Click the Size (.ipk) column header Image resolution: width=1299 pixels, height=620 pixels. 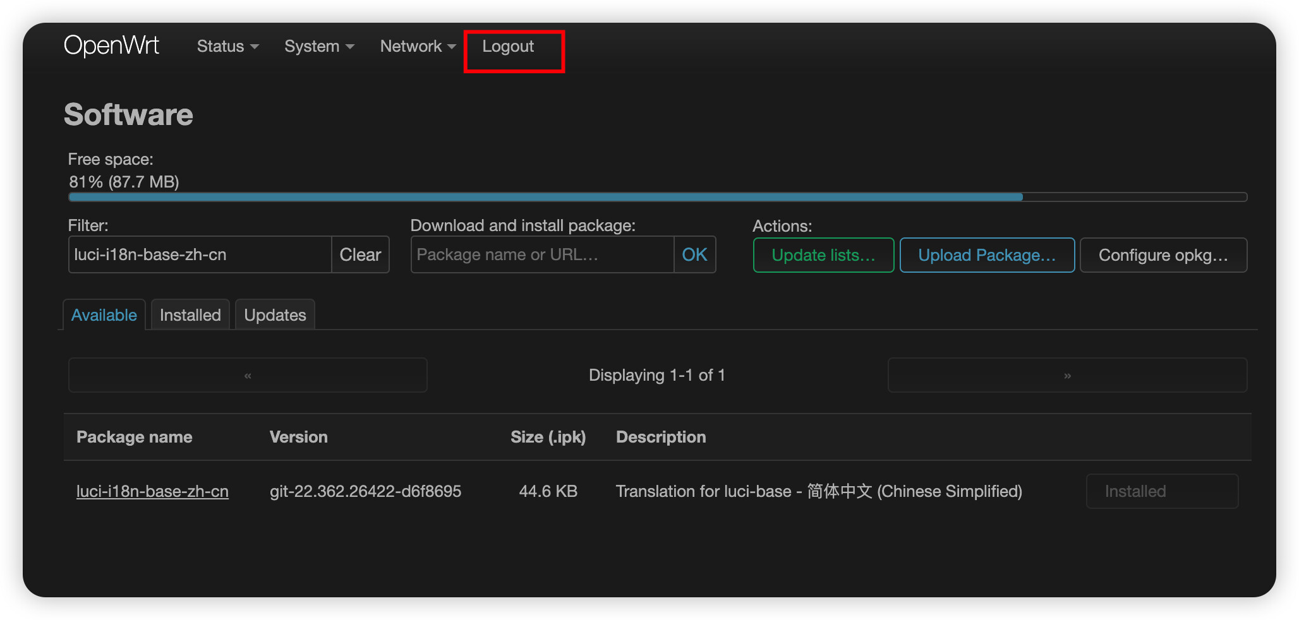(x=548, y=437)
